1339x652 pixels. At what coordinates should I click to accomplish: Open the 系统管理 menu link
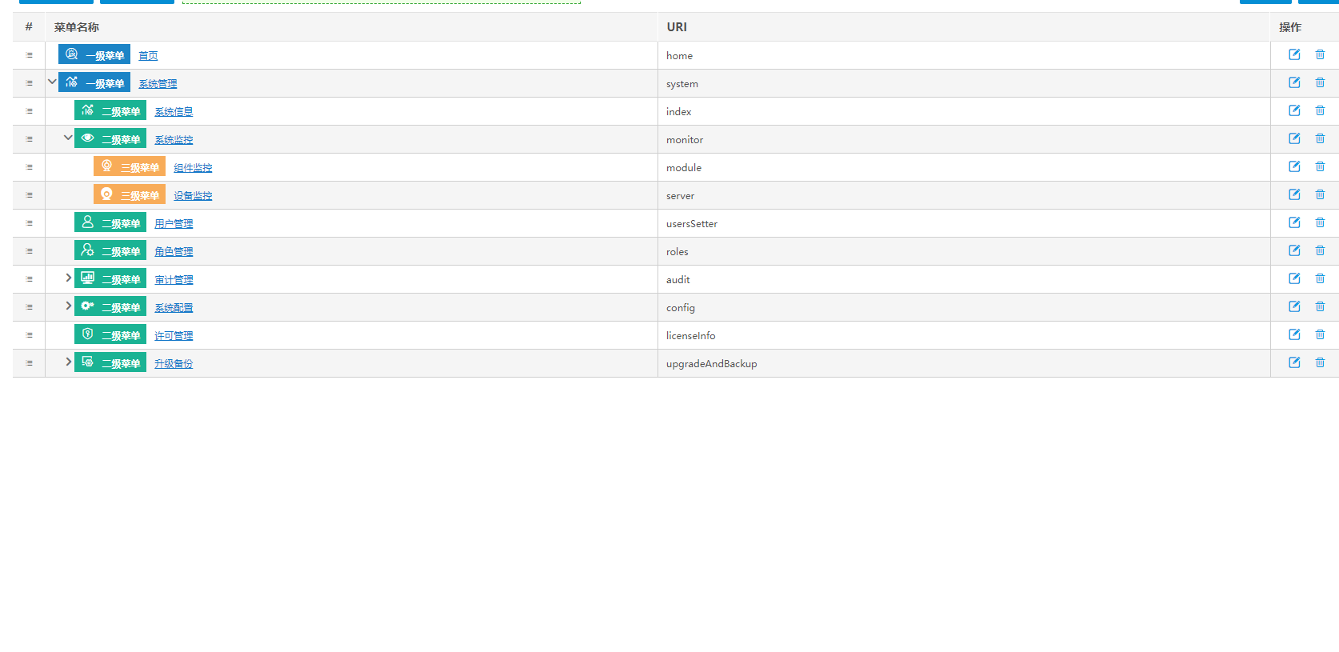pos(158,84)
